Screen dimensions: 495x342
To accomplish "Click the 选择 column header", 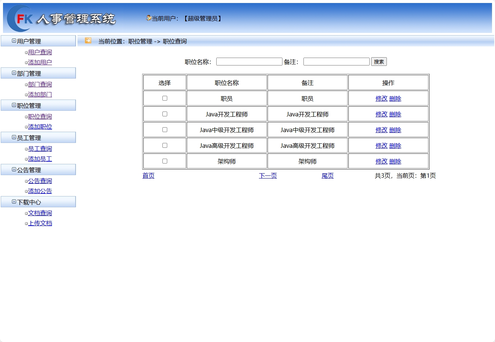I will 165,83.
